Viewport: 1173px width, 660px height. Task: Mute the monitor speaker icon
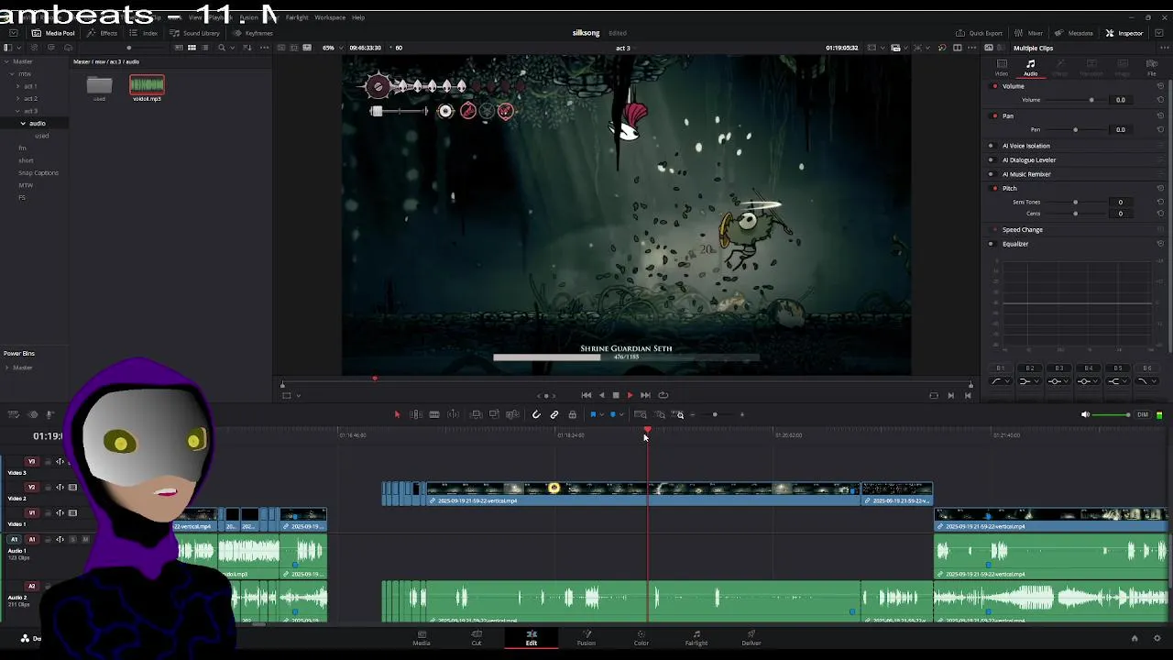click(1085, 414)
